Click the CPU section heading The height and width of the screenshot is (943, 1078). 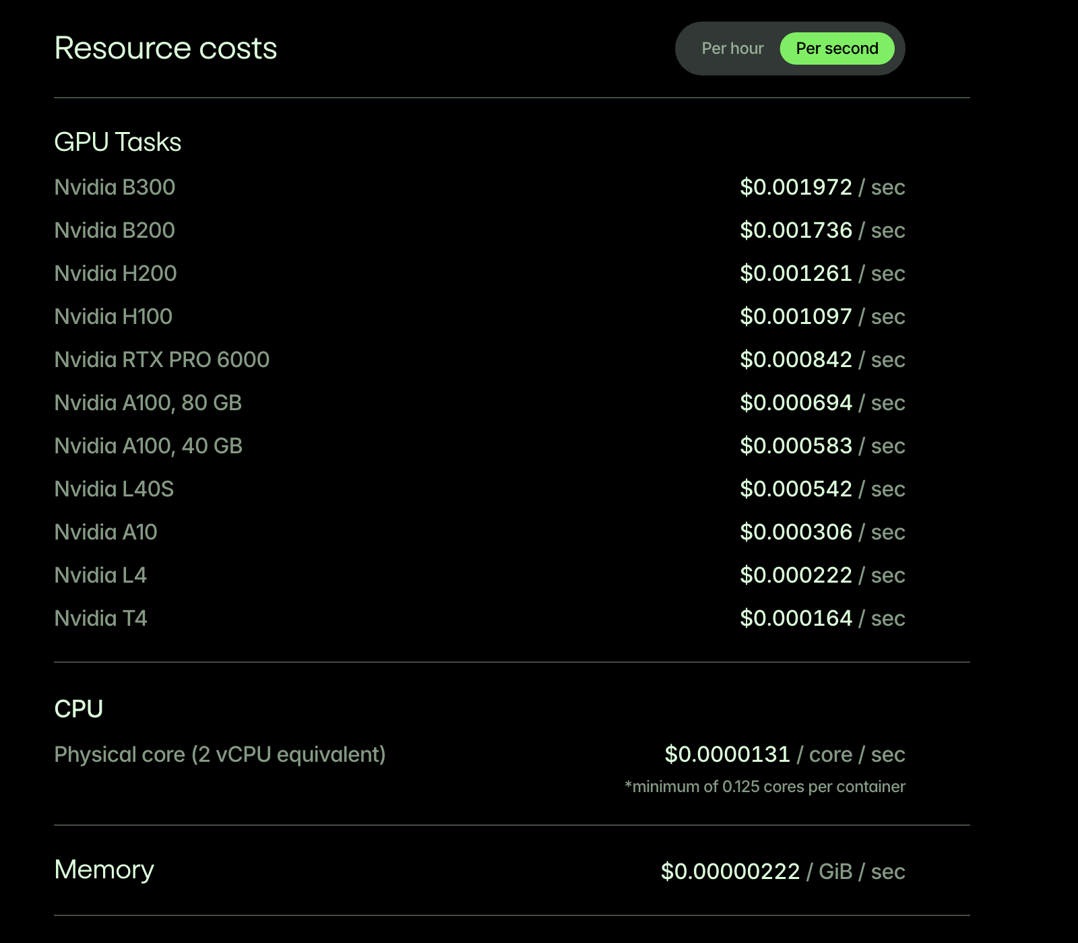[x=79, y=709]
